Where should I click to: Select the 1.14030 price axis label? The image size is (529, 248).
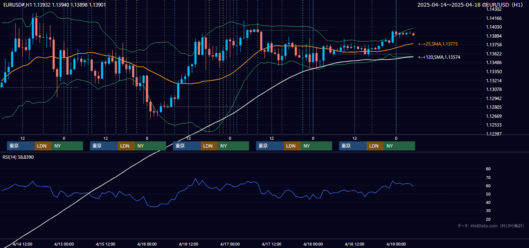493,27
